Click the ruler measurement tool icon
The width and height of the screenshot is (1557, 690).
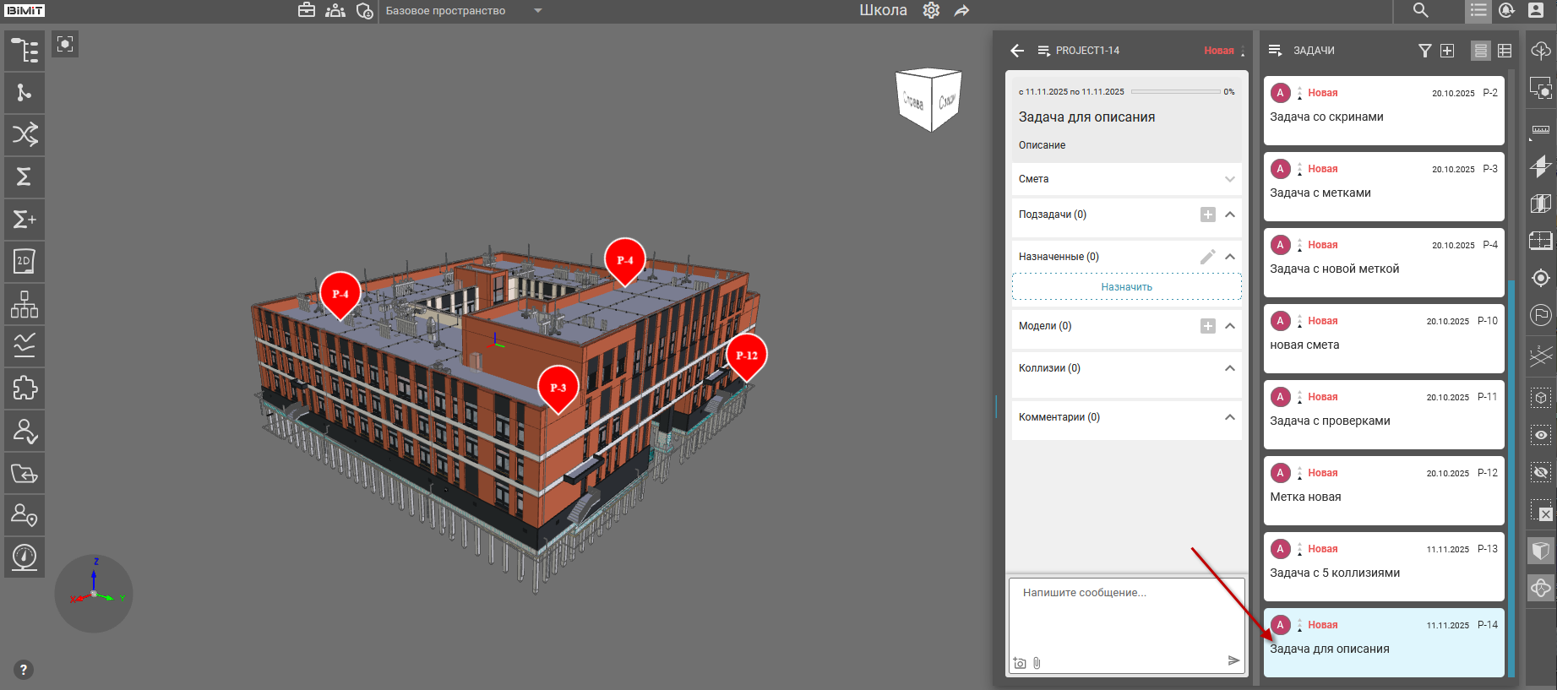[1541, 129]
